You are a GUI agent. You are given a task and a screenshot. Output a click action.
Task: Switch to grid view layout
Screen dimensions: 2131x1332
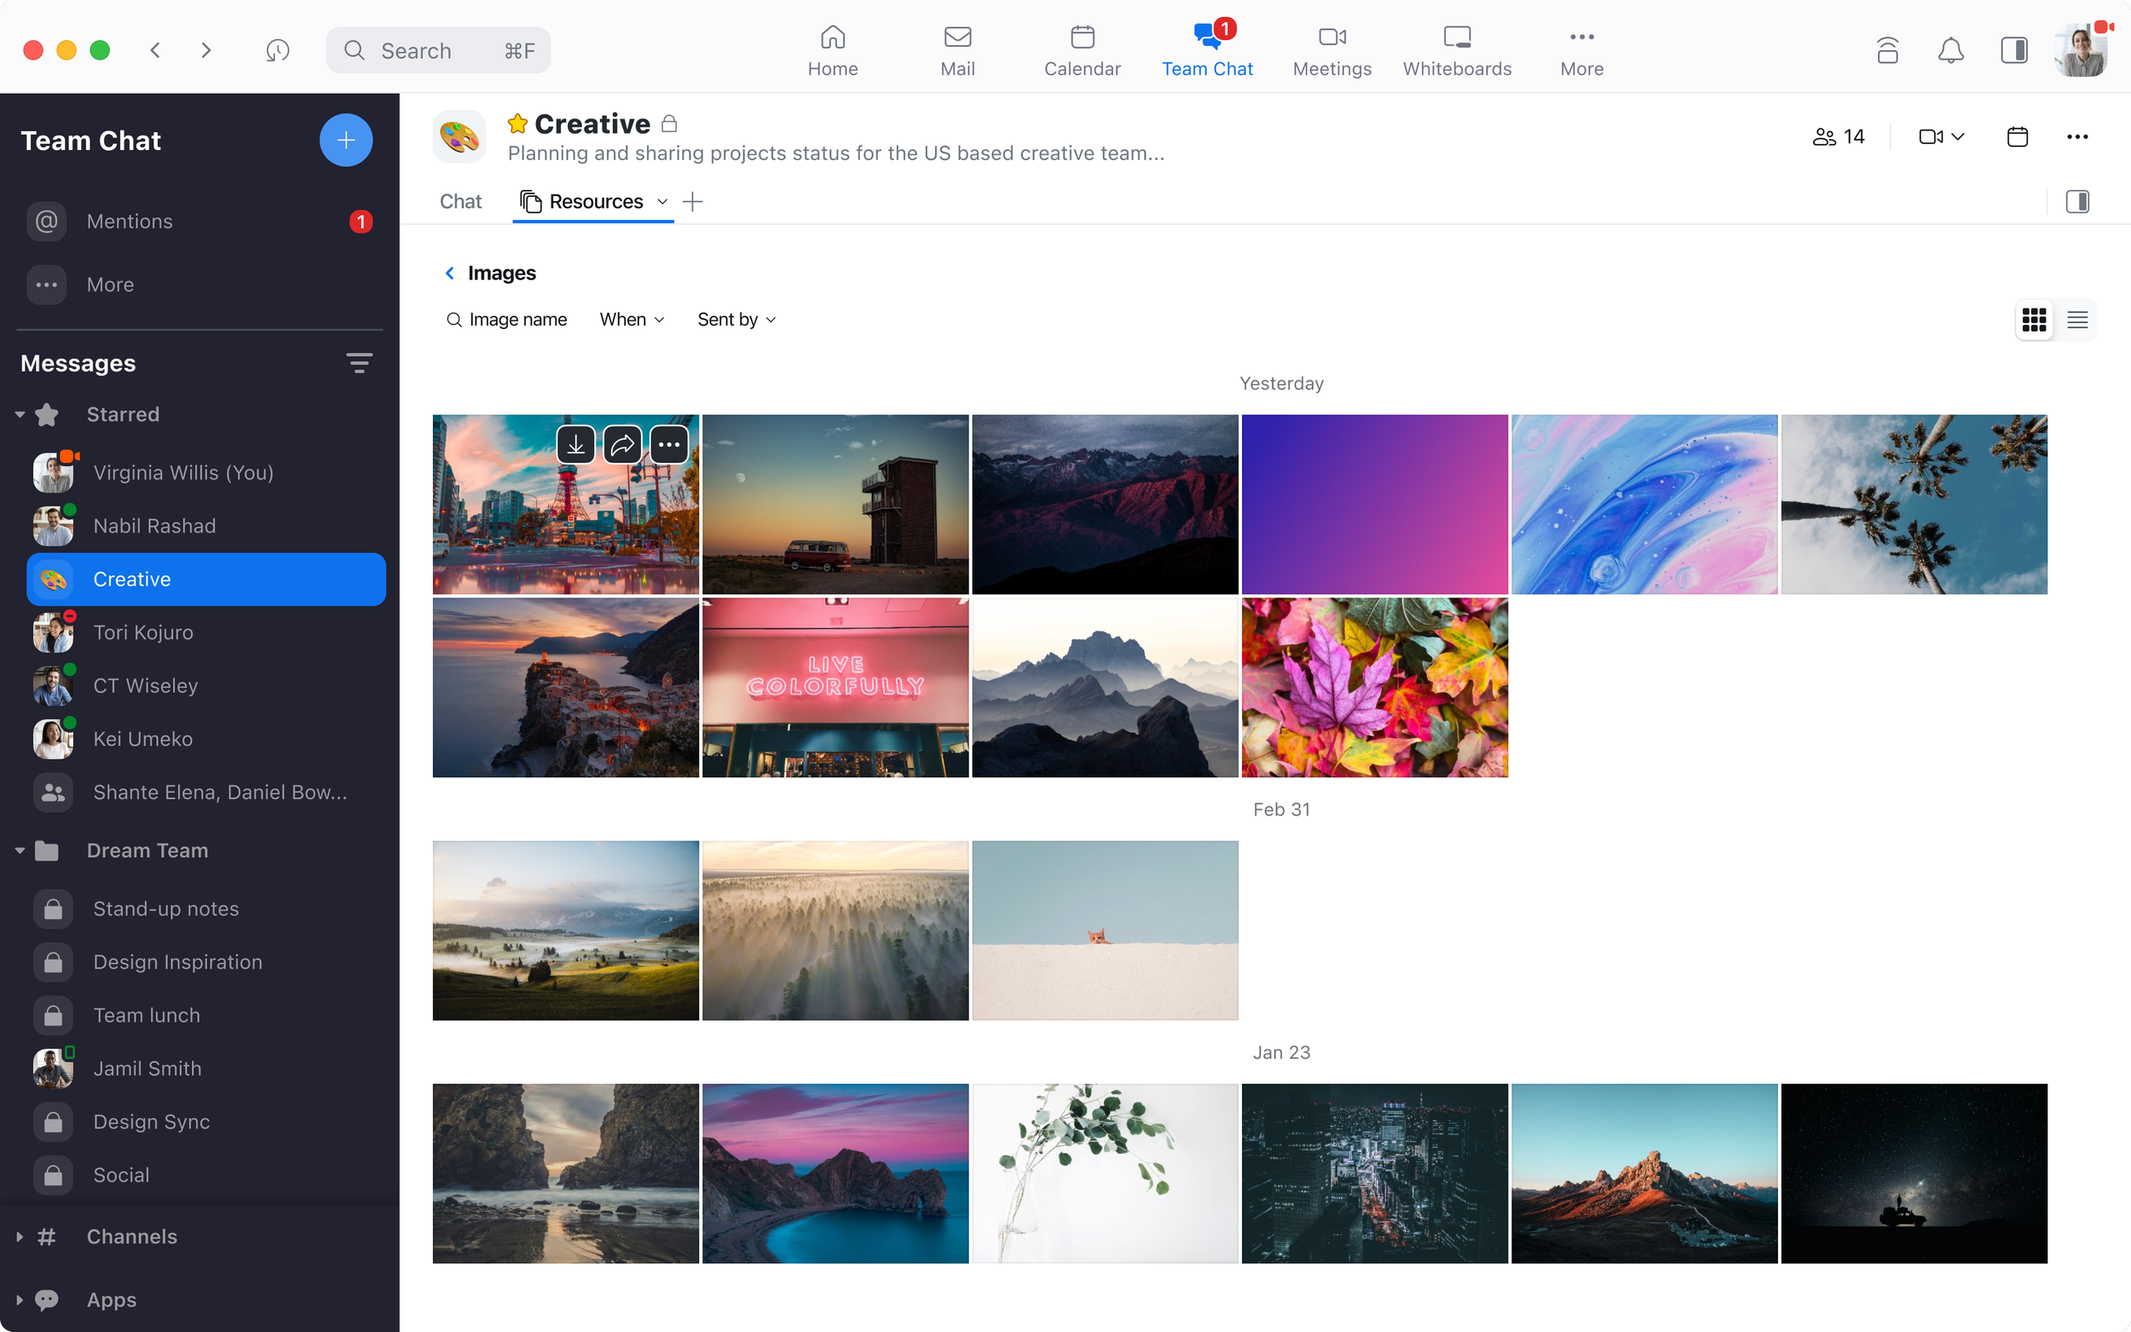point(2033,320)
